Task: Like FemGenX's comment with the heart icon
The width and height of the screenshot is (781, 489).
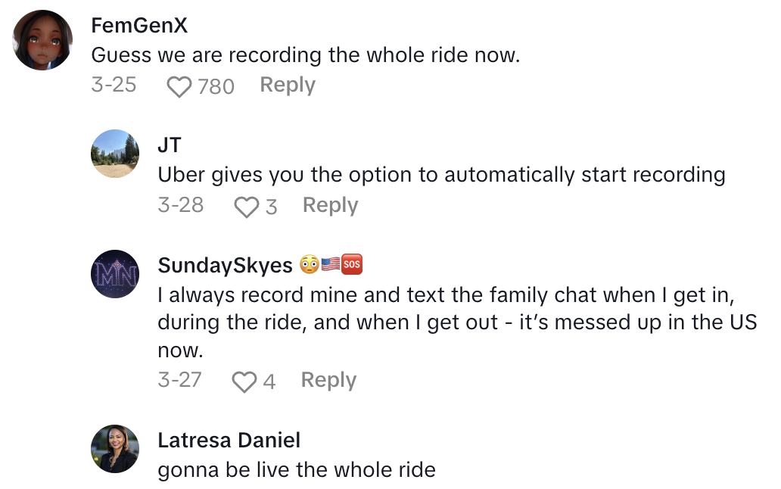Action: [x=179, y=86]
